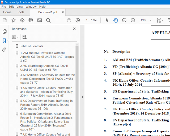Viewport: 170px width, 136px height.
Task: Go to previous page arrow
Action: coord(69,20)
